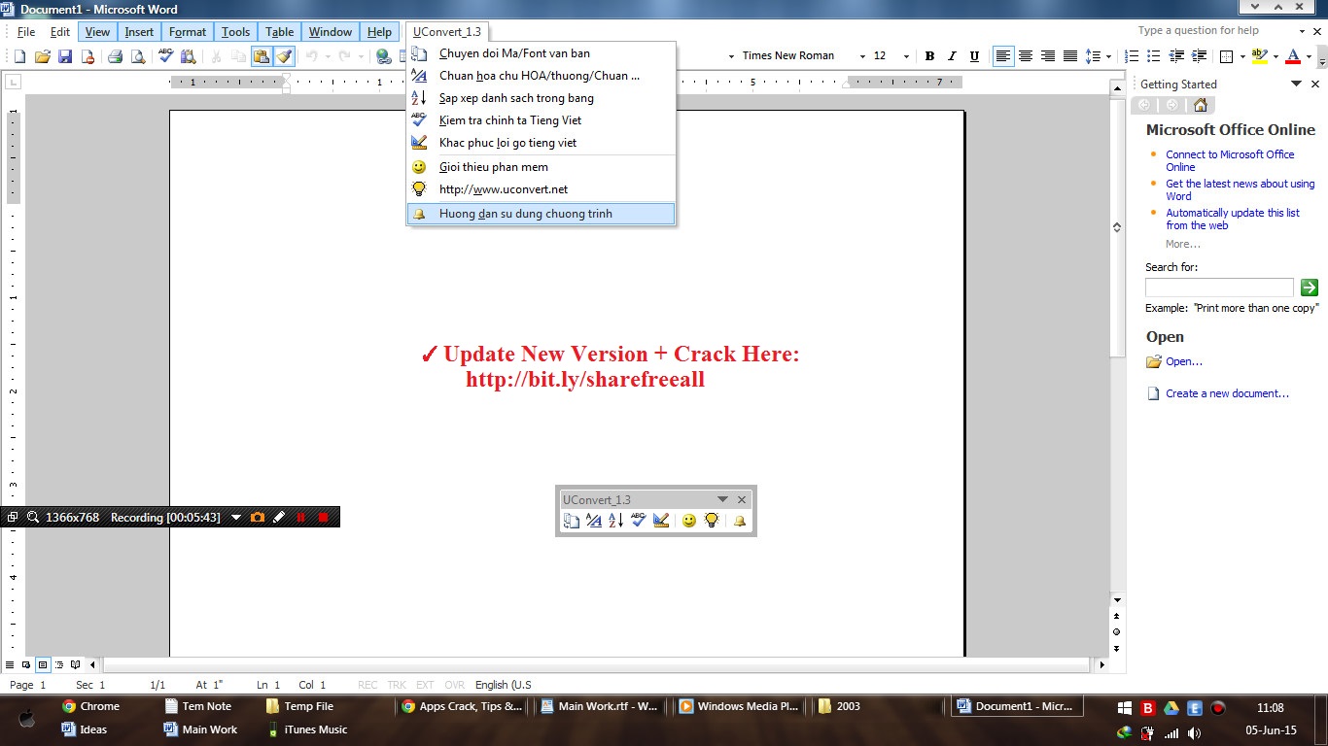Click the font conversion icon in floating UConvert toolbar
1328x746 pixels.
[572, 521]
